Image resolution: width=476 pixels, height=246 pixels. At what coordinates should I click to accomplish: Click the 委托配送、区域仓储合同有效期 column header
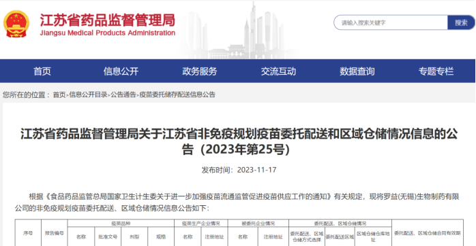pos(428,233)
